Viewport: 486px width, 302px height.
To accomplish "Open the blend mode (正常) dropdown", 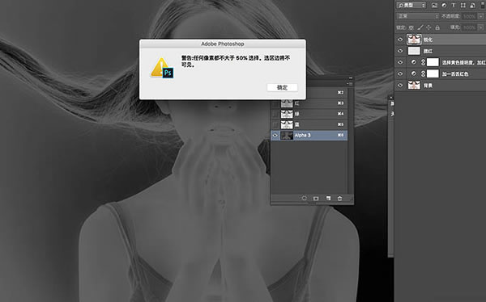I will click(x=418, y=16).
